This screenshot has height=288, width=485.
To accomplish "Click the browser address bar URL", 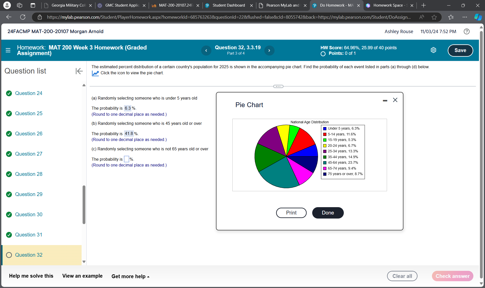I will [229, 17].
